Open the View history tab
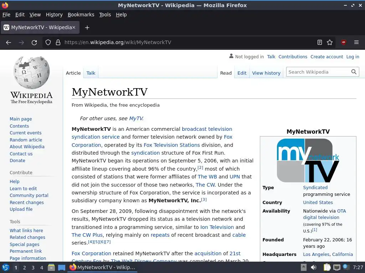Image resolution: width=365 pixels, height=273 pixels. click(266, 73)
